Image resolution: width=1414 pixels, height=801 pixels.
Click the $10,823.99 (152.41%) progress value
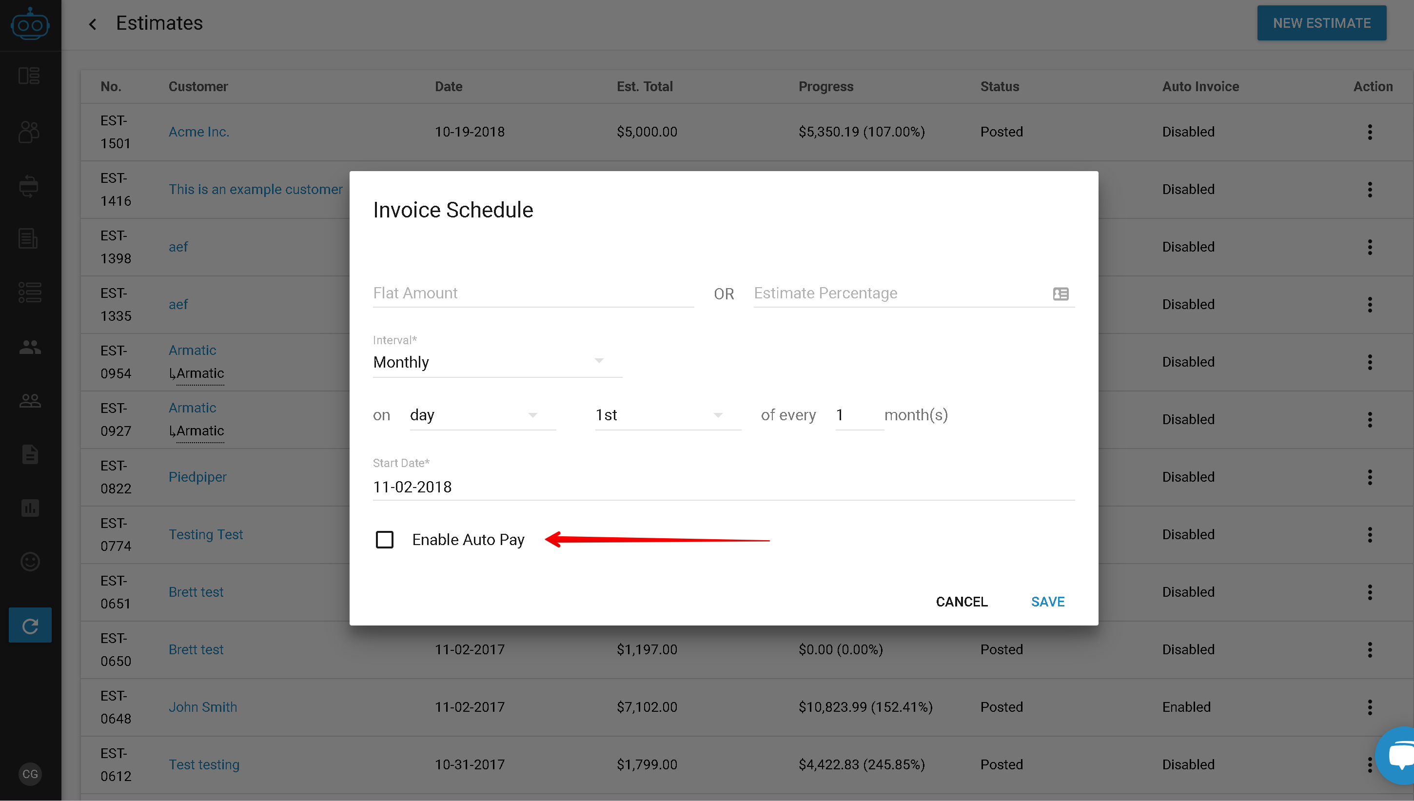(x=865, y=707)
